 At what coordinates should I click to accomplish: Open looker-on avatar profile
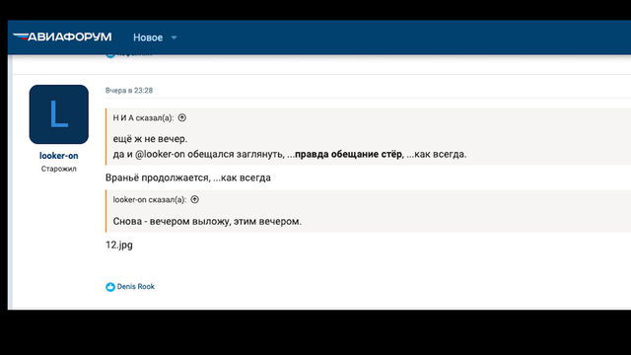point(59,114)
